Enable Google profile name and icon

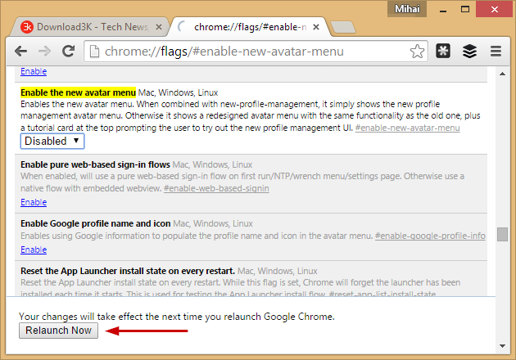point(34,250)
